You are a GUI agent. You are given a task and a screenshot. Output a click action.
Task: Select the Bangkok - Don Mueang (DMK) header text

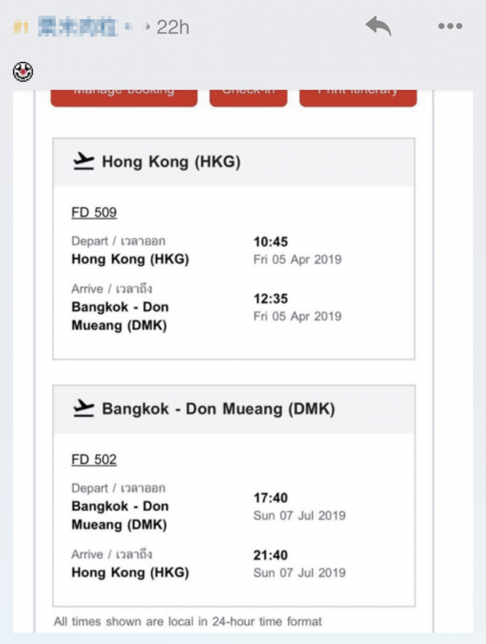[218, 409]
